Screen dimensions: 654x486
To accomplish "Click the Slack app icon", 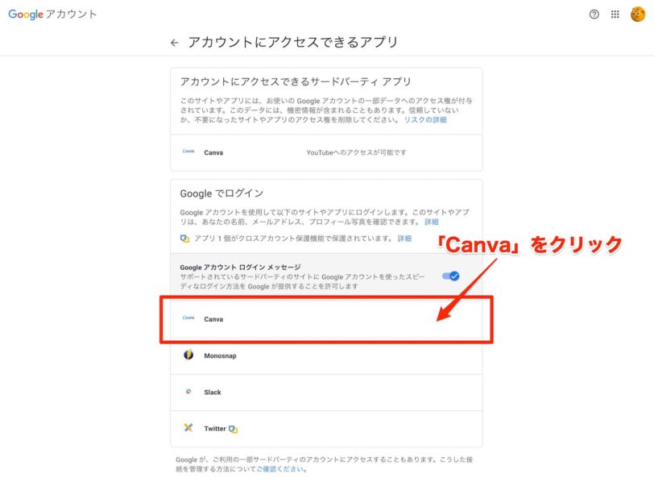I will click(188, 392).
